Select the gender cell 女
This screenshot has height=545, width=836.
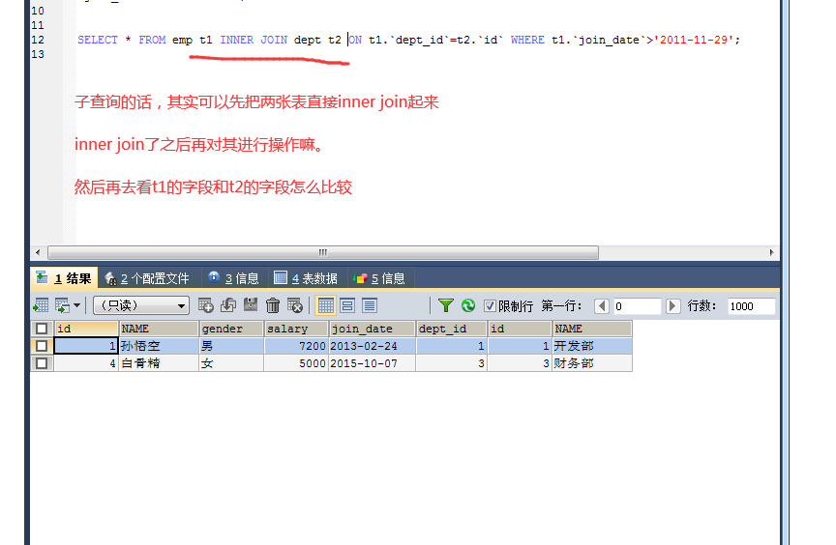(x=231, y=363)
